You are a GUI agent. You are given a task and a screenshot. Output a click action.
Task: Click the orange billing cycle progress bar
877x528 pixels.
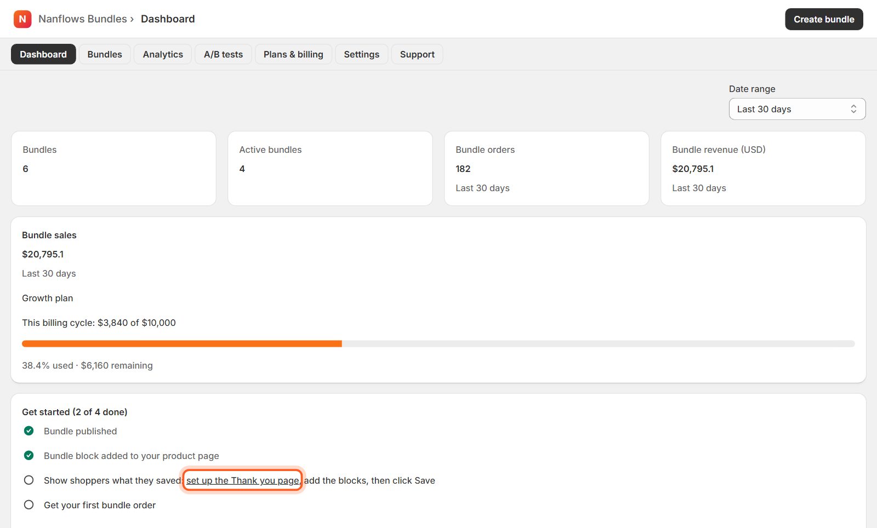[x=182, y=344]
